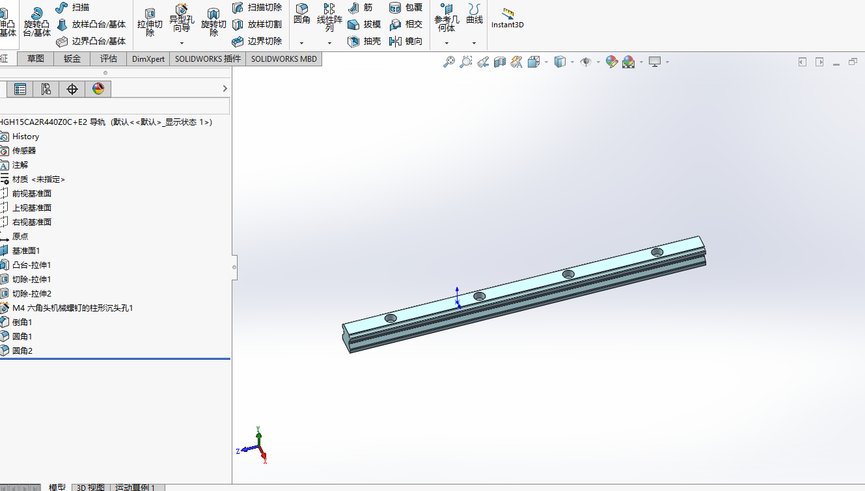Choose 放样切割 (Lofted Cut) tool
The width and height of the screenshot is (865, 491).
click(256, 24)
